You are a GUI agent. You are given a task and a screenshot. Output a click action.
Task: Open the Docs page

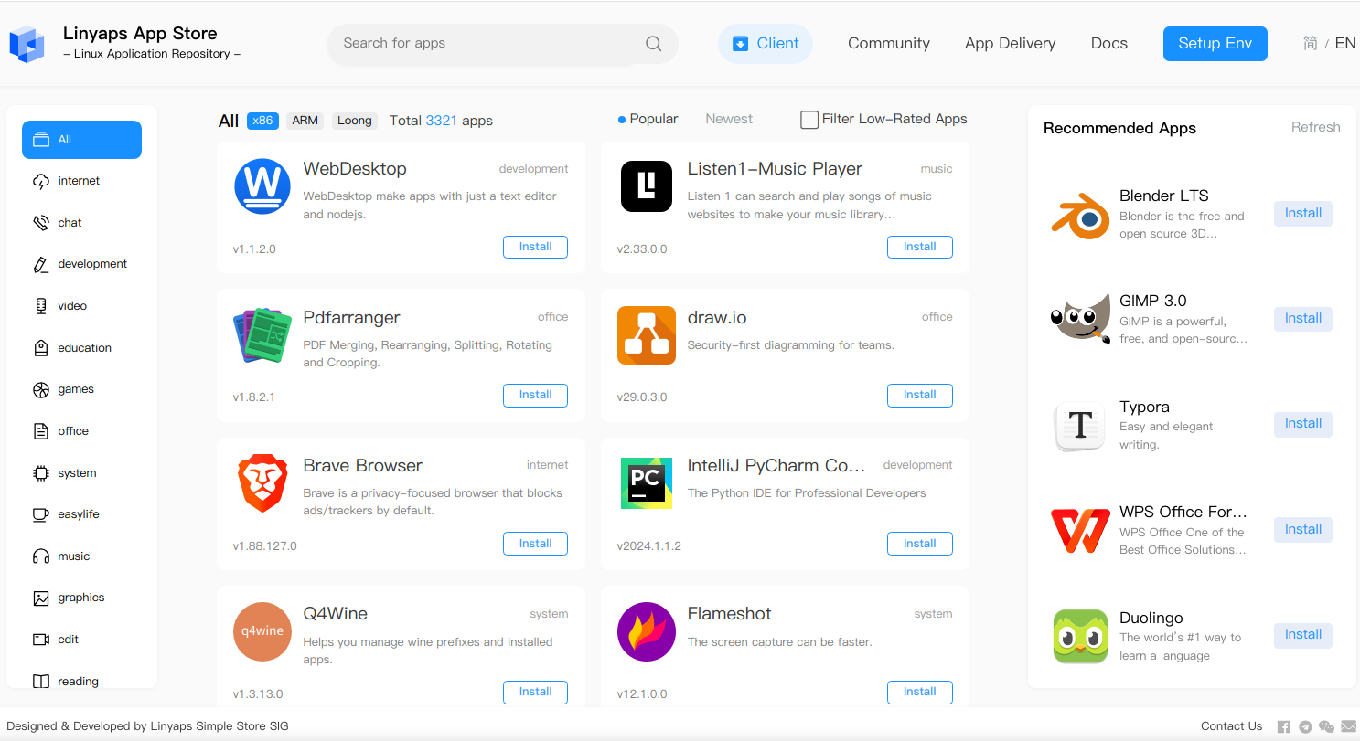pos(1108,43)
